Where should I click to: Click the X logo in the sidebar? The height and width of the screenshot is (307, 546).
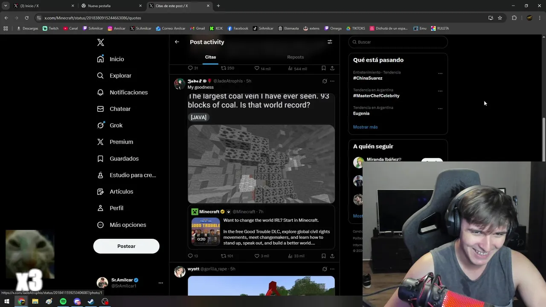(101, 42)
